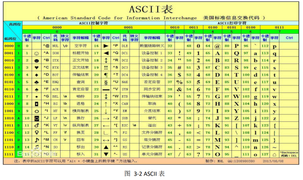Click the 'BEL' code cell

click(55, 96)
